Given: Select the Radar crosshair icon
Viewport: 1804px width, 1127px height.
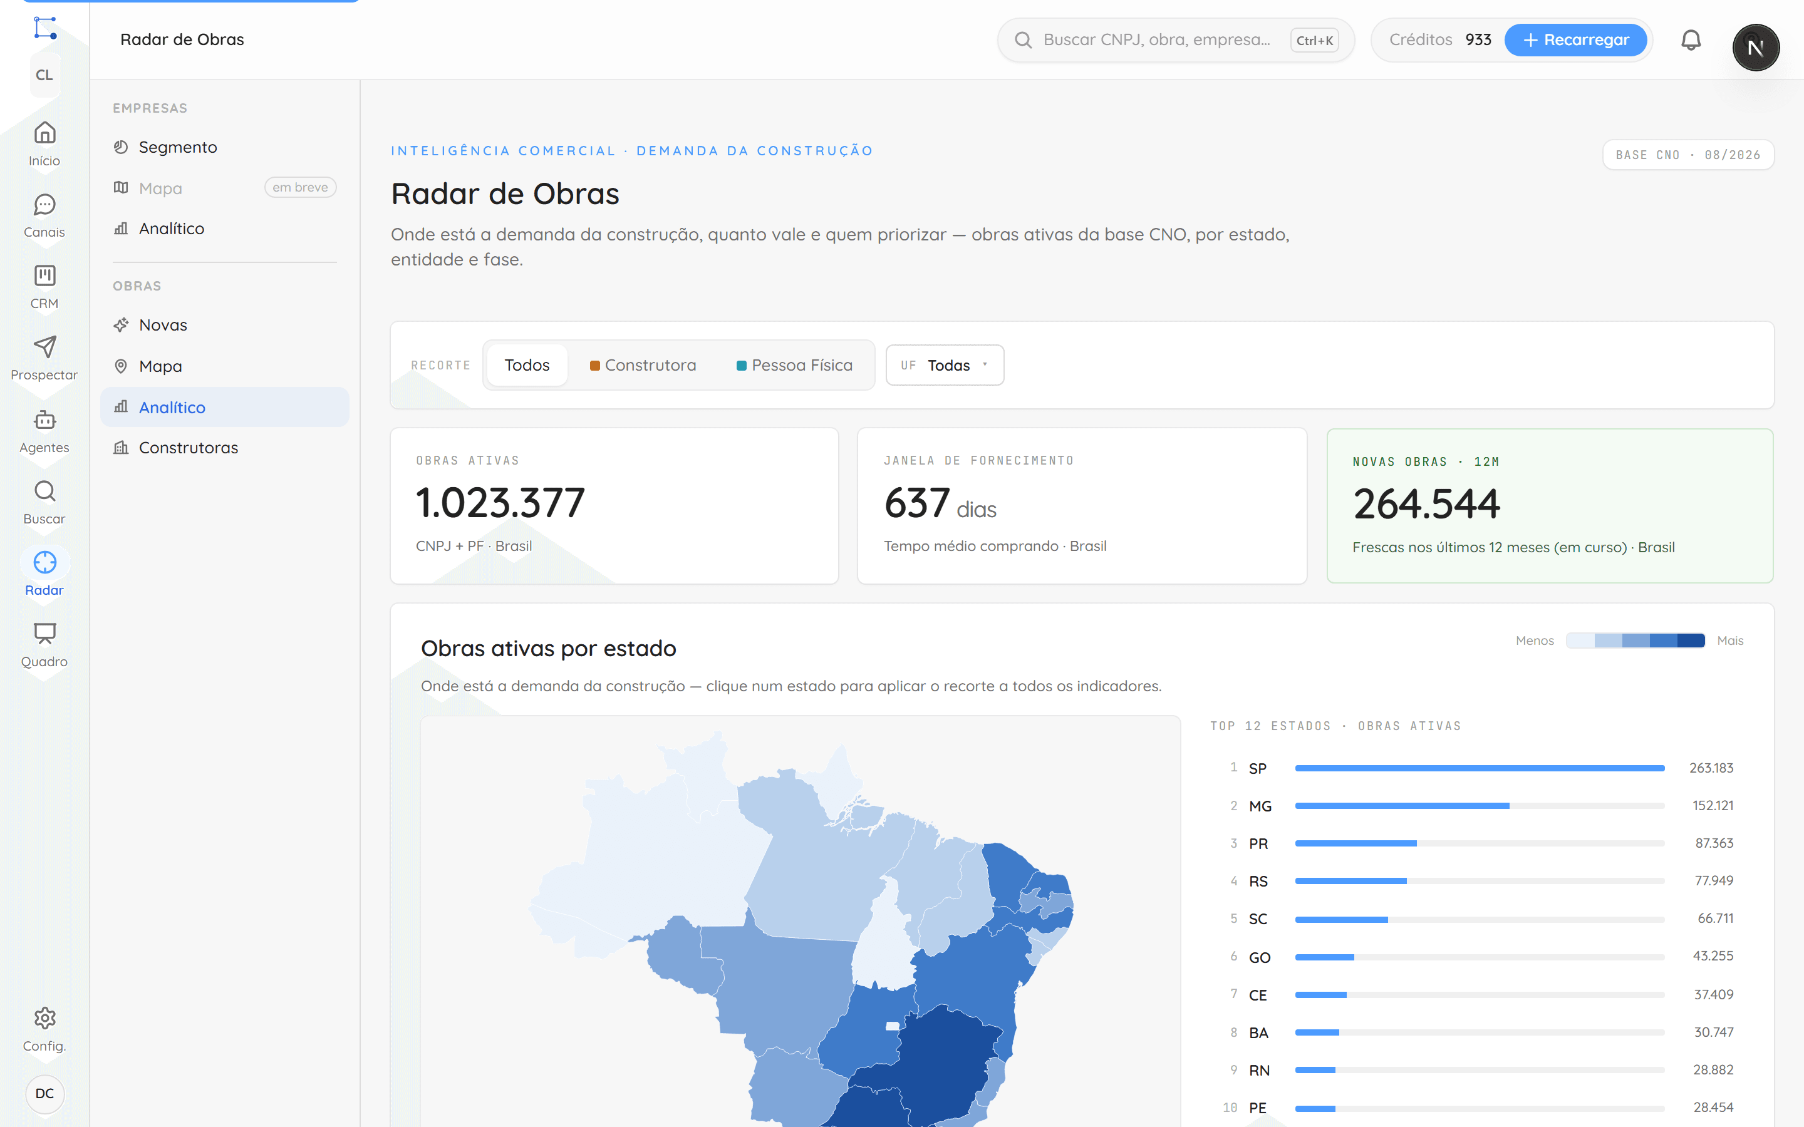Looking at the screenshot, I should point(44,562).
